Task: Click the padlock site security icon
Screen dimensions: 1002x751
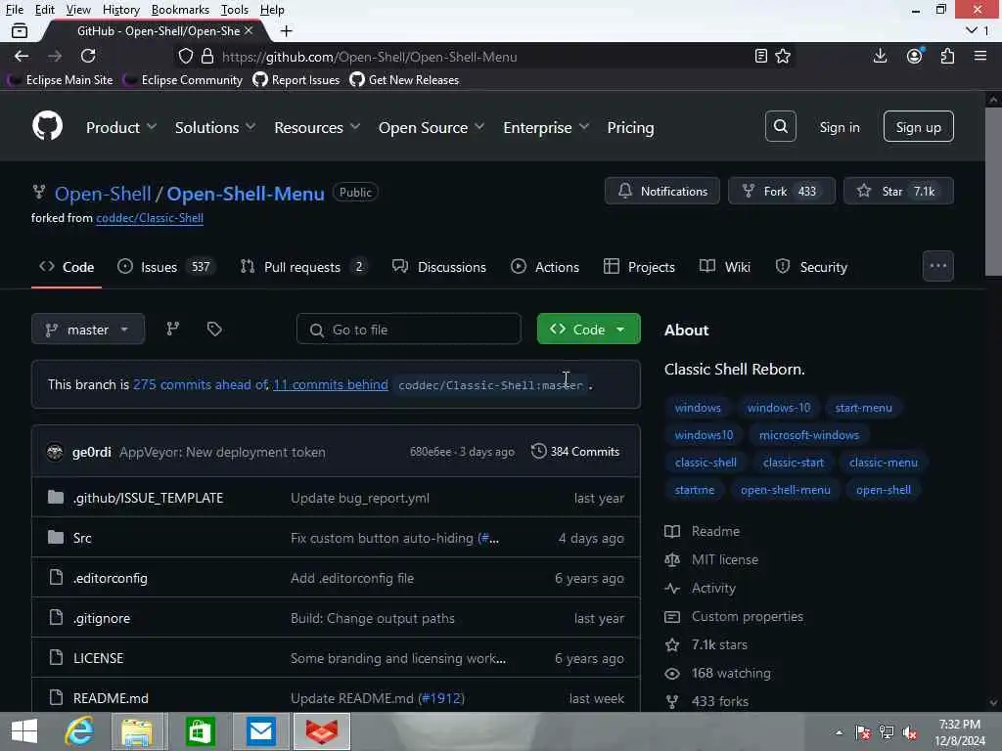Action: 207,56
